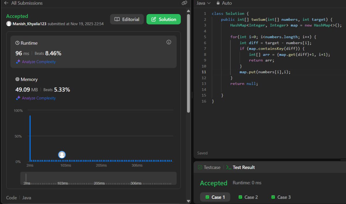Image resolution: width=346 pixels, height=204 pixels.
Task: Copy submission link via chain icon
Action: tap(184, 3)
